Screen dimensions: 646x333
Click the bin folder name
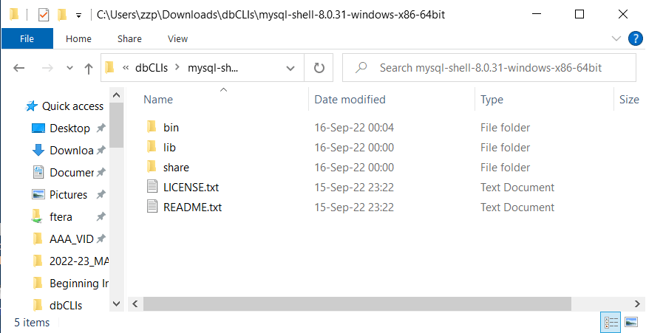[x=171, y=128]
